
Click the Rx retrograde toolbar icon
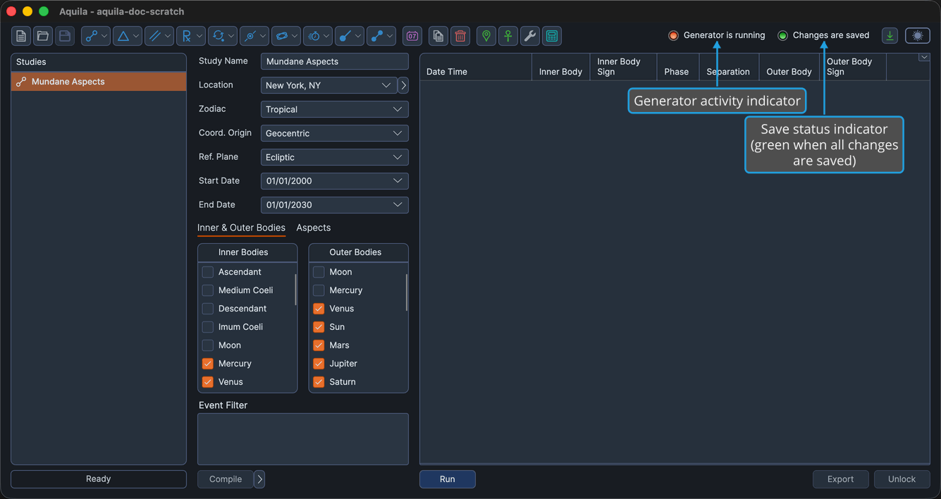pyautogui.click(x=186, y=36)
